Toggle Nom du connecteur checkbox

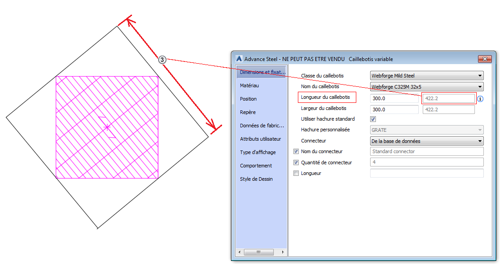296,151
